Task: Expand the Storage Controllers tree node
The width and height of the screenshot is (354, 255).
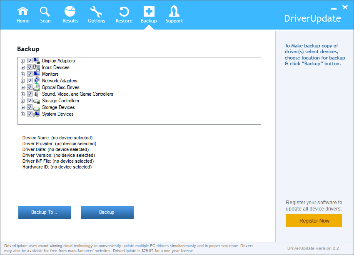Action: pos(22,101)
